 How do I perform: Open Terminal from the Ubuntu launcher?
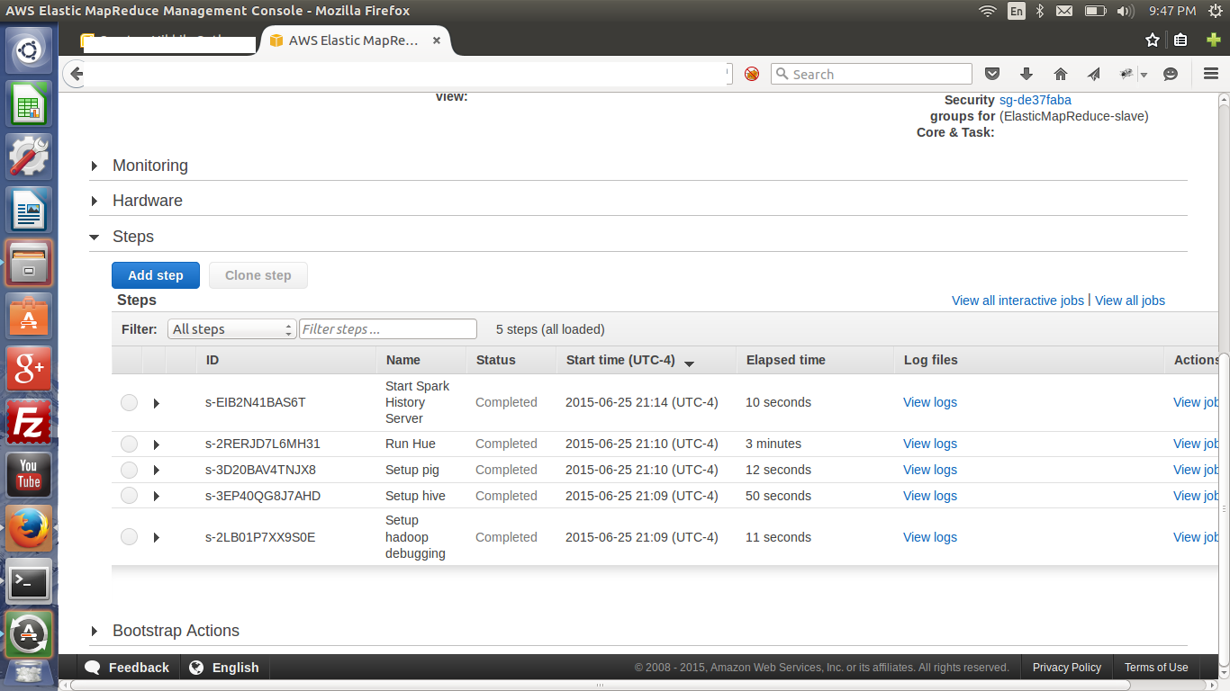29,582
